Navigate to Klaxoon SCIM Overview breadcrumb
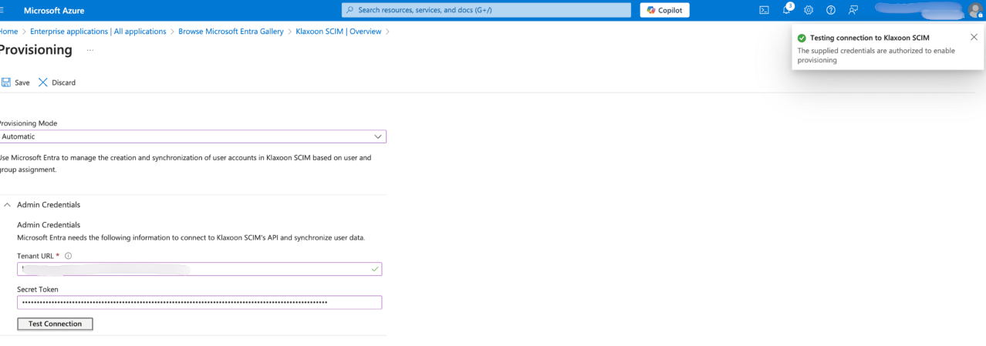 coord(338,32)
